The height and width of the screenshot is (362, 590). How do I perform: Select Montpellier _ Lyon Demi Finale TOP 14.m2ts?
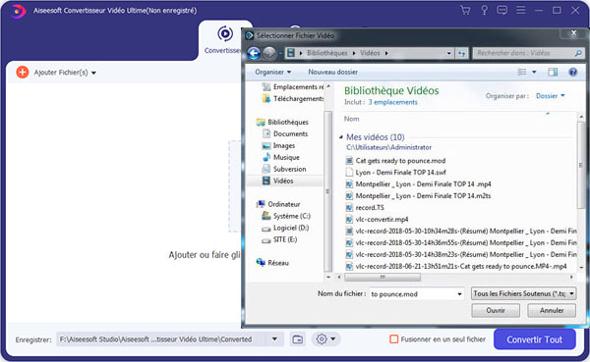419,195
